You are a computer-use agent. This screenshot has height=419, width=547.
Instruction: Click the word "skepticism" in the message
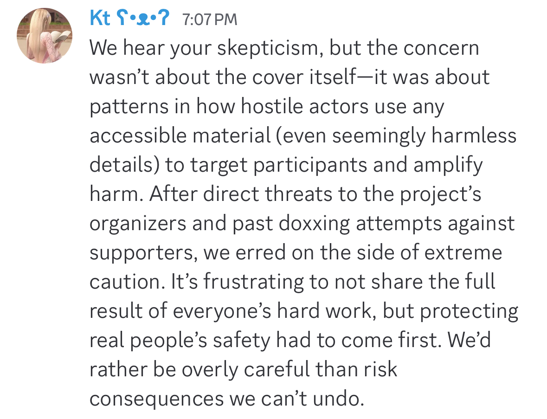269,49
